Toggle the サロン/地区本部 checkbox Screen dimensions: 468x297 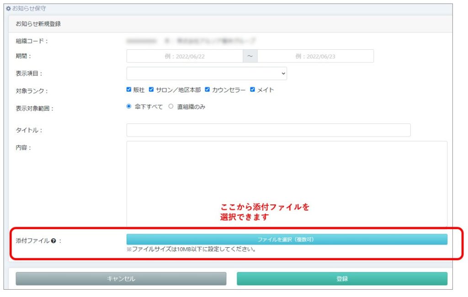click(x=152, y=90)
